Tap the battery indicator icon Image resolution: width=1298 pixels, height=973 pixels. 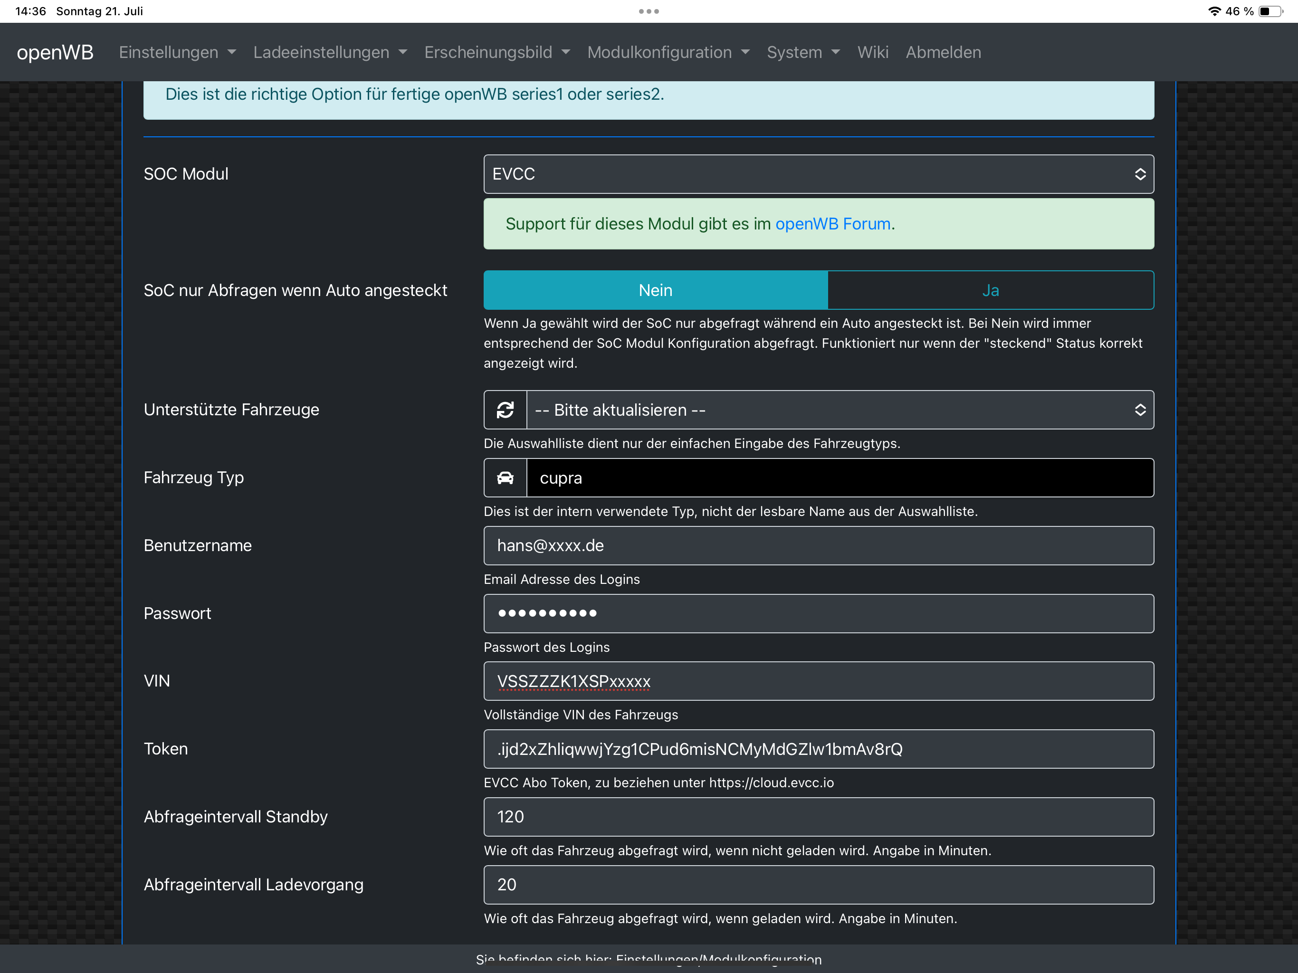(1270, 11)
